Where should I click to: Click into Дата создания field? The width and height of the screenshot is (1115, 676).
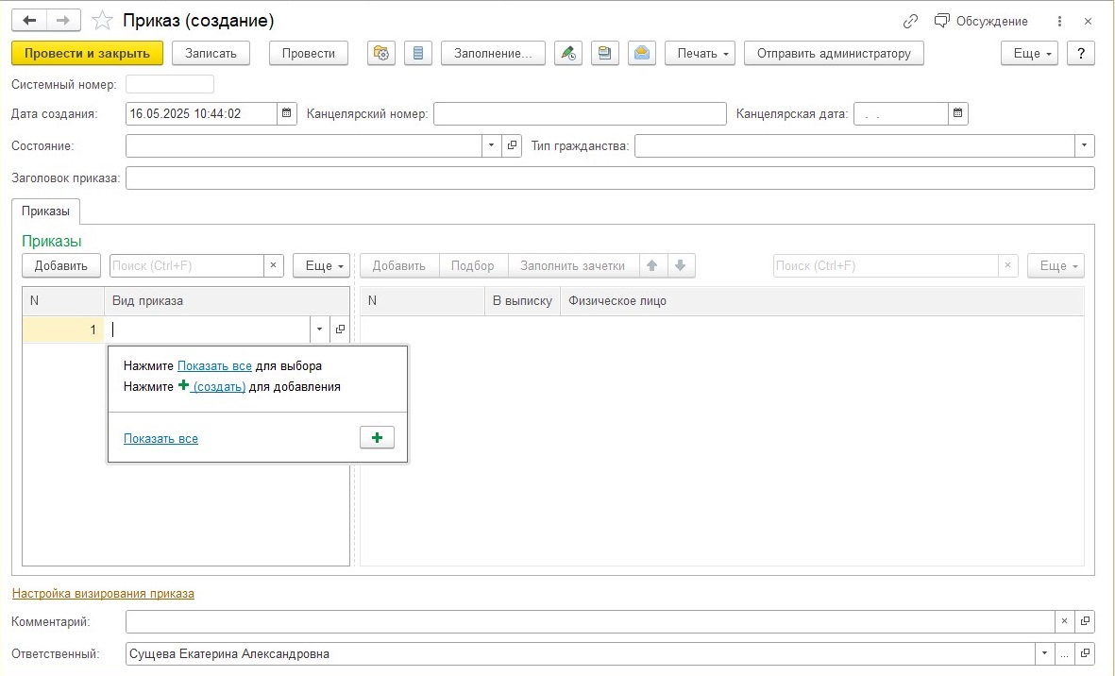(x=201, y=113)
